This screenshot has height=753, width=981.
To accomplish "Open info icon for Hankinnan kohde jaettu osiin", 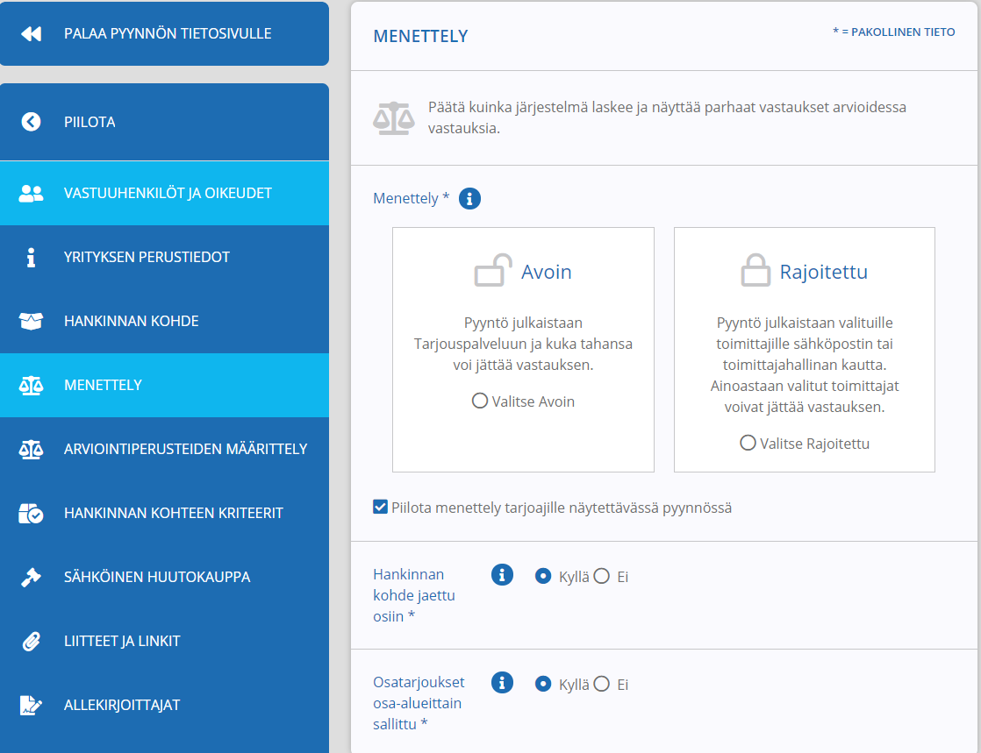I will point(502,574).
